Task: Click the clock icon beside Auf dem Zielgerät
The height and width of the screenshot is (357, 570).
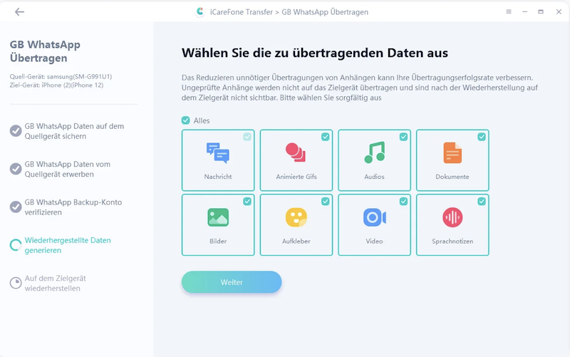Action: 16,283
